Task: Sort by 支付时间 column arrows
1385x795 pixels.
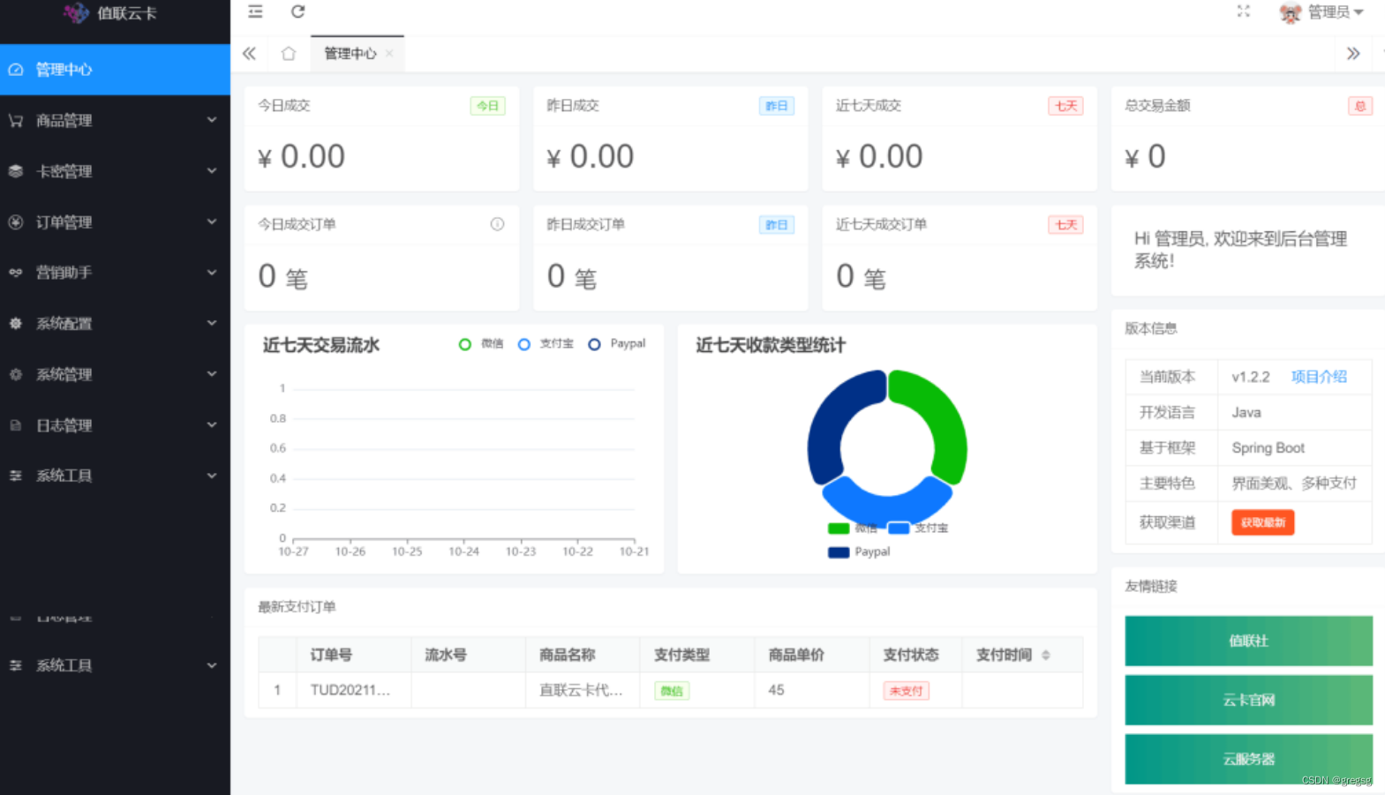Action: 1046,656
